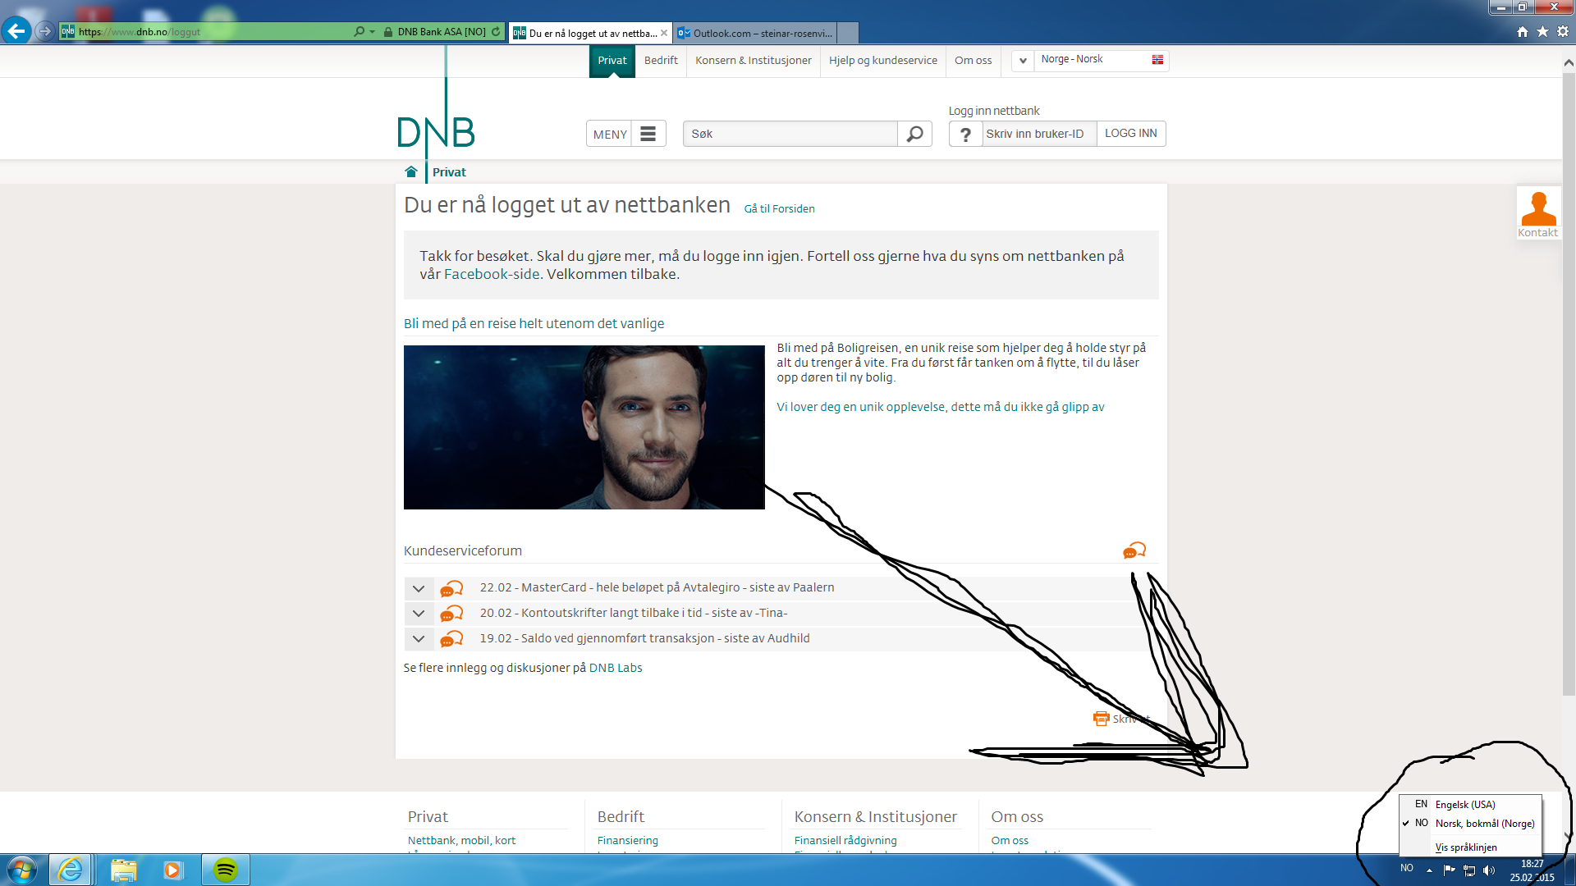This screenshot has width=1576, height=886.
Task: Select the Privat top navigation tab
Action: pos(612,61)
